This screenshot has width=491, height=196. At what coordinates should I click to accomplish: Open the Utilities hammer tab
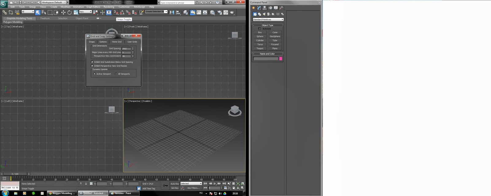pos(281,8)
